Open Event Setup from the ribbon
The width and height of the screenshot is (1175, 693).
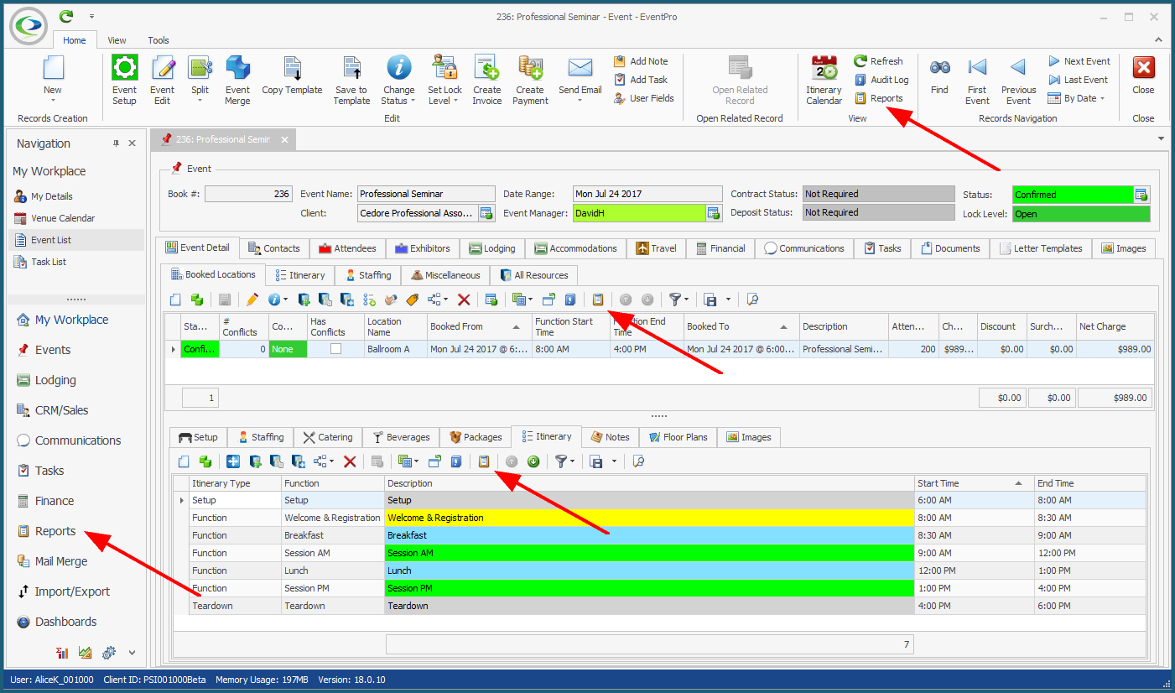(x=124, y=80)
